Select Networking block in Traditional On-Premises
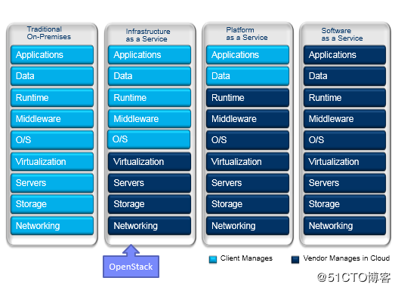The width and height of the screenshot is (398, 290). pyautogui.click(x=52, y=226)
